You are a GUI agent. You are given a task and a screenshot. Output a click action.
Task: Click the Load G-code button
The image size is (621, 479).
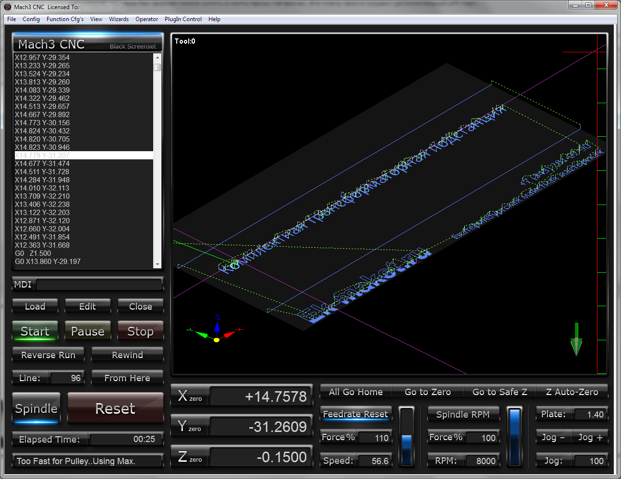35,306
